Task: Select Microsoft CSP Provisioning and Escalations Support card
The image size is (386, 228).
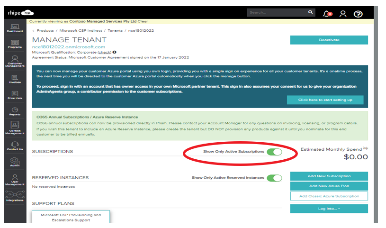Action: pyautogui.click(x=71, y=217)
